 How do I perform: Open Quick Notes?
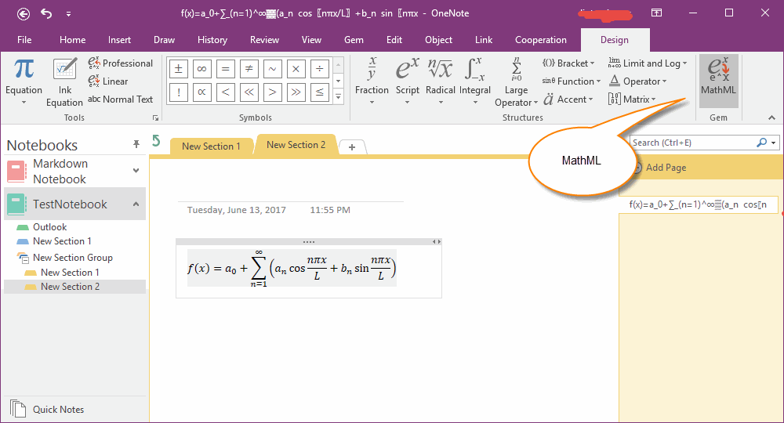pyautogui.click(x=48, y=409)
